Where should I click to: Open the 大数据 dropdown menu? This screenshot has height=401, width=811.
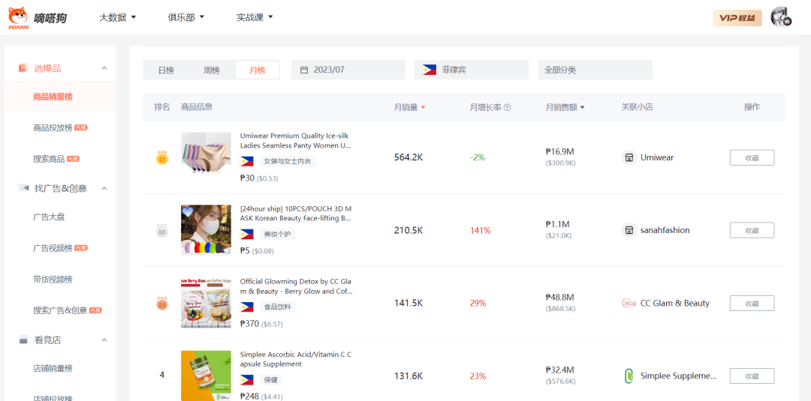tap(118, 17)
